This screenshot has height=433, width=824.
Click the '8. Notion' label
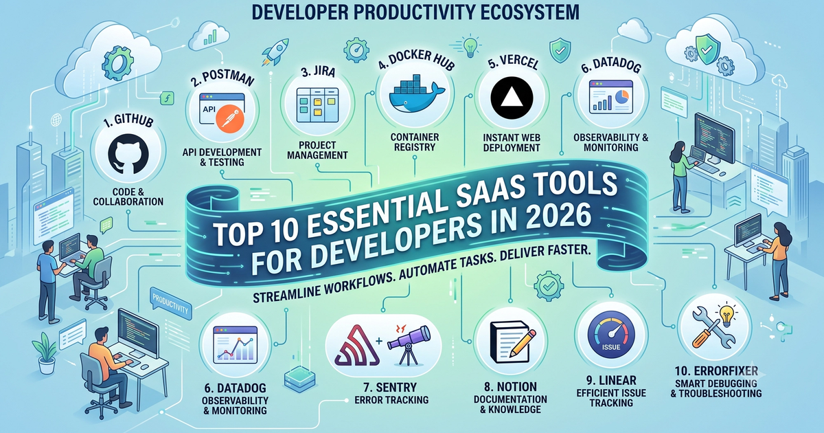[x=510, y=387]
